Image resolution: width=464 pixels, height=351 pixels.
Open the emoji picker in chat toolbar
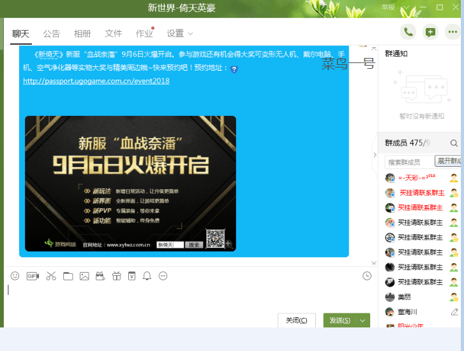point(15,276)
